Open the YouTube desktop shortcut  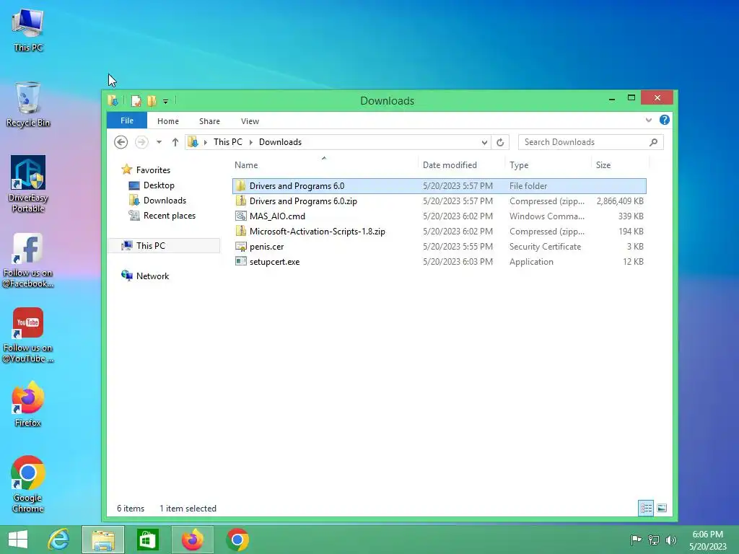tap(28, 335)
